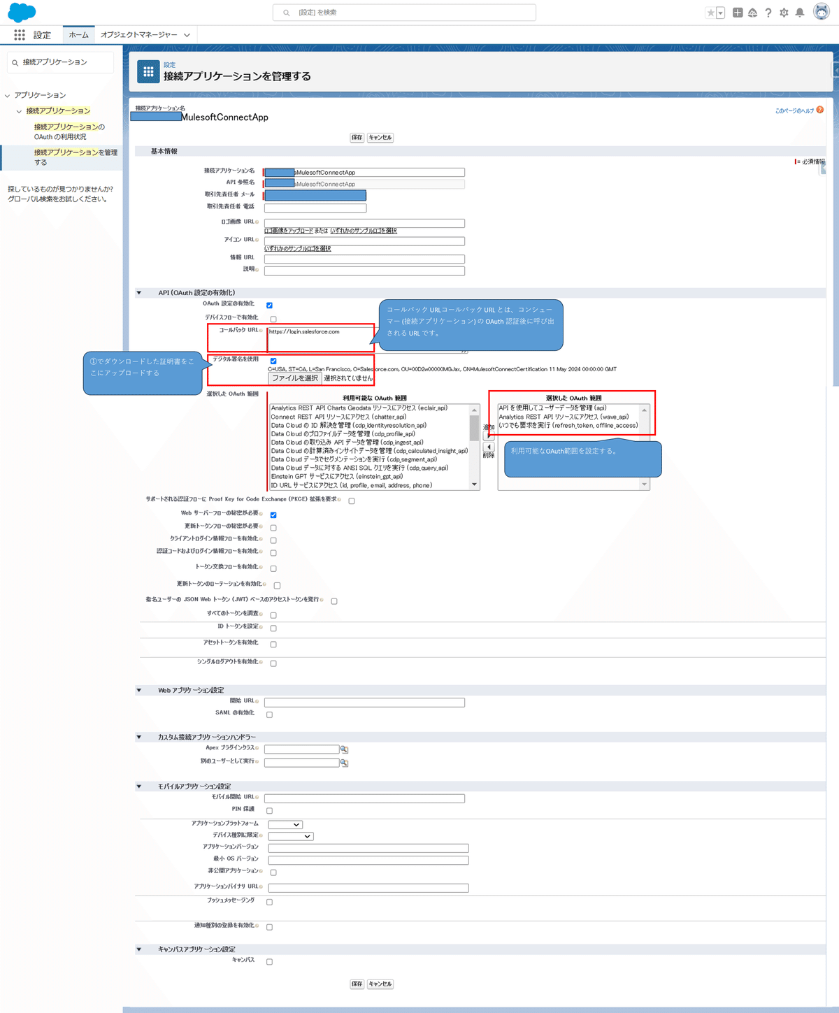This screenshot has width=839, height=1013.
Task: Click the 保存 button
Action: (x=357, y=138)
